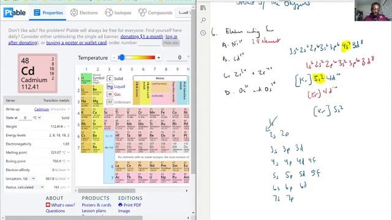Open the 'donating $1 a month' link

pyautogui.click(x=141, y=37)
